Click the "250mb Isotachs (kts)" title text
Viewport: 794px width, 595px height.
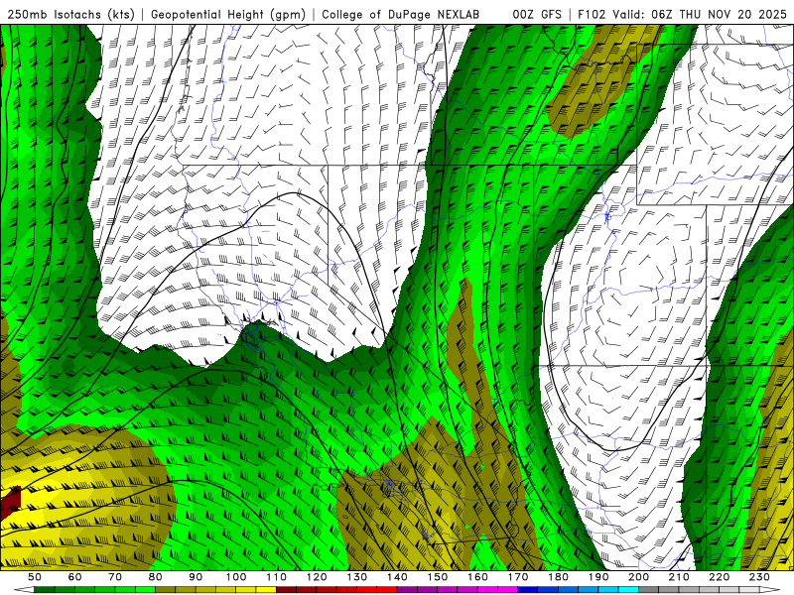coord(70,14)
